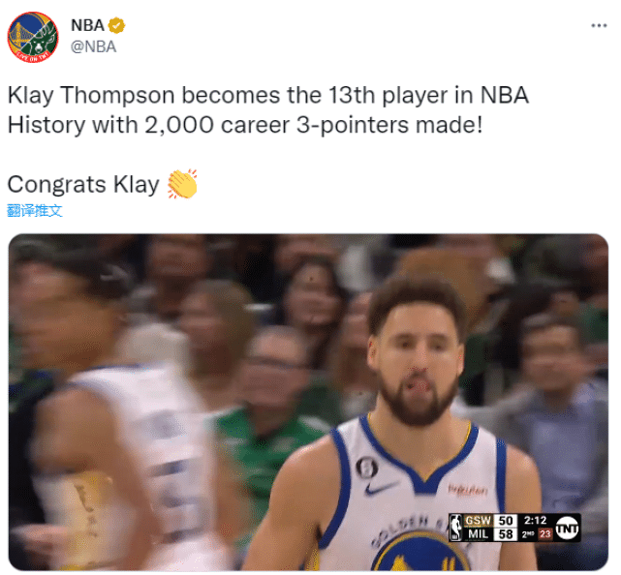The image size is (621, 575).
Task: Open the NBA profile avatar
Action: [33, 37]
